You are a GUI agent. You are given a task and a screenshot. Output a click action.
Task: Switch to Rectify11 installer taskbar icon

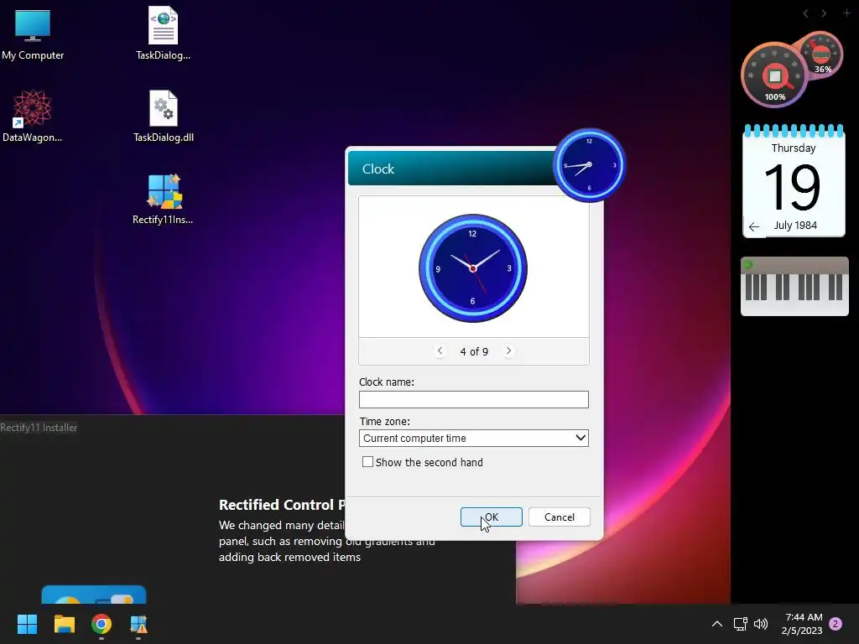(x=138, y=624)
